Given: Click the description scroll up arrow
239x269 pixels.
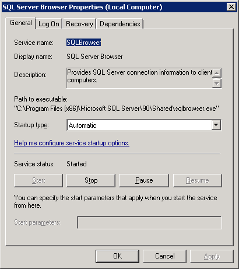Looking at the screenshot, I should click(217, 73).
